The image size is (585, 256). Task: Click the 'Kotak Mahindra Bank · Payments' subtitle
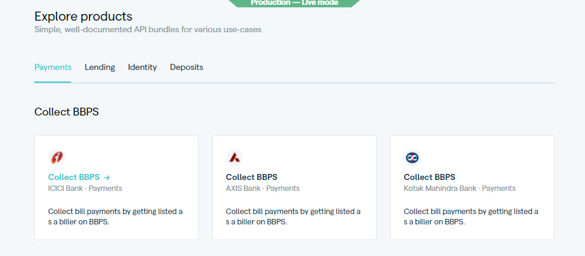click(459, 189)
